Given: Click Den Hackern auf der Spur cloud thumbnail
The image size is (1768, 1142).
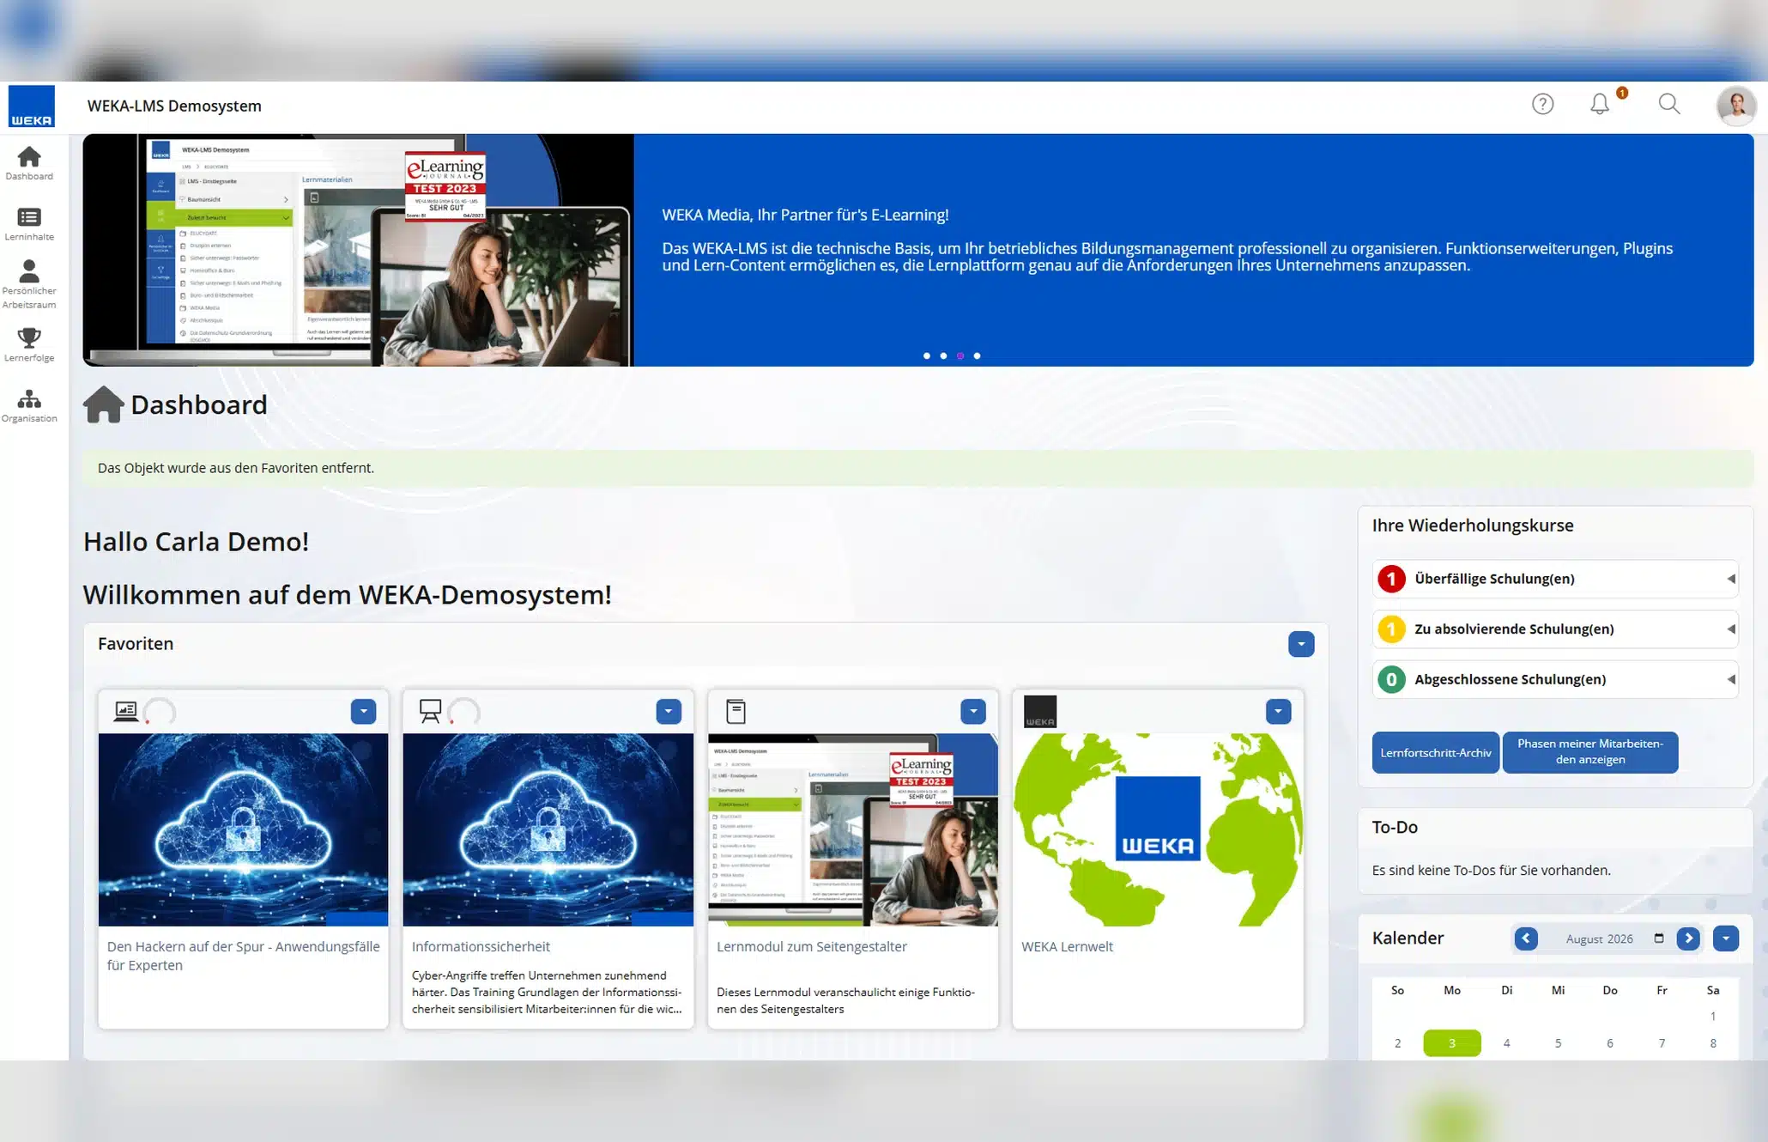Looking at the screenshot, I should point(243,829).
